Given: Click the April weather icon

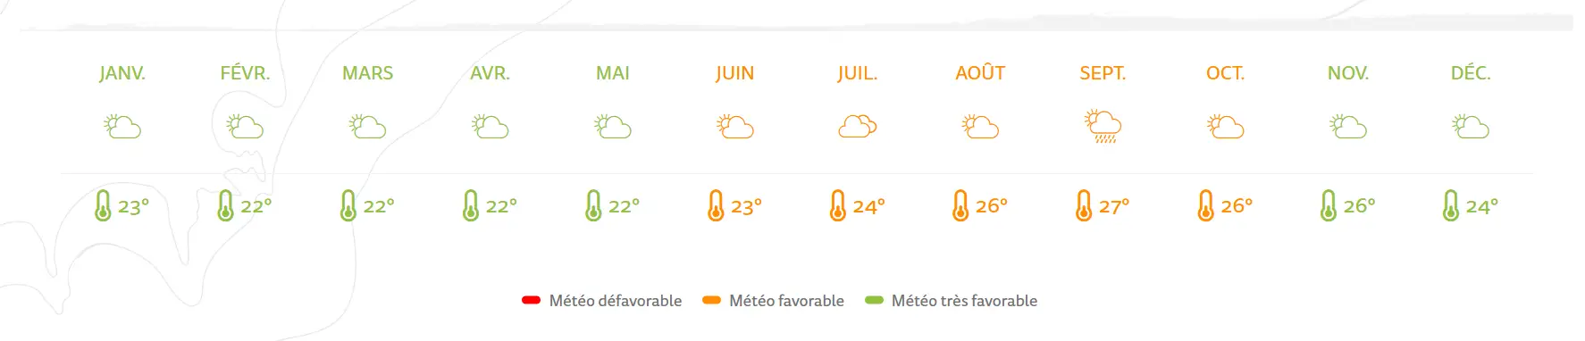Looking at the screenshot, I should coord(490,127).
